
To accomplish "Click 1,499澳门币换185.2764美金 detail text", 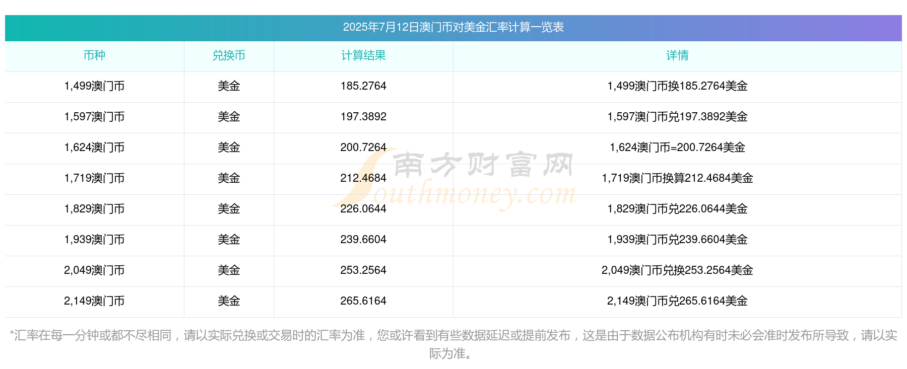I will tap(677, 86).
